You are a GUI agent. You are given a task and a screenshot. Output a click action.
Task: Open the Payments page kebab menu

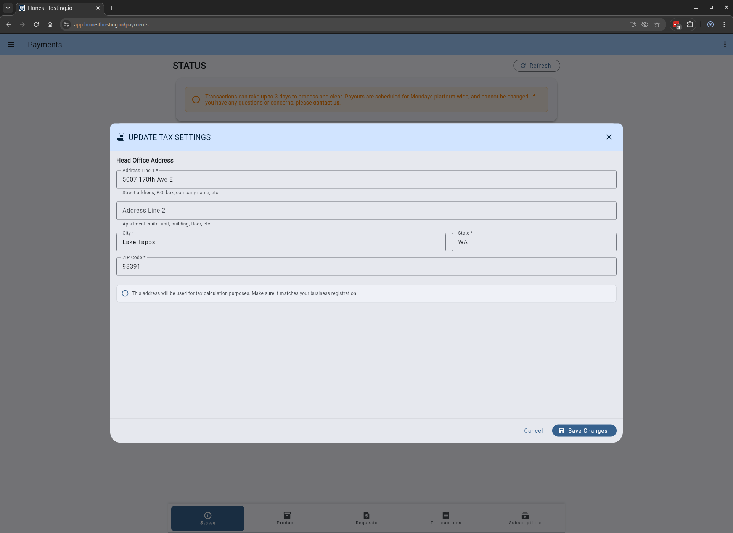[725, 44]
